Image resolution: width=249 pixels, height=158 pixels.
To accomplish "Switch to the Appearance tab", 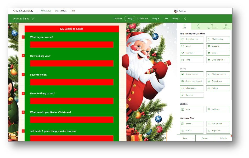I will [x=212, y=26].
